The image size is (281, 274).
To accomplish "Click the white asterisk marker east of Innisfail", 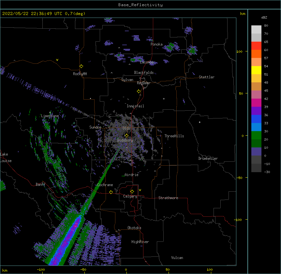I will 164,99.
